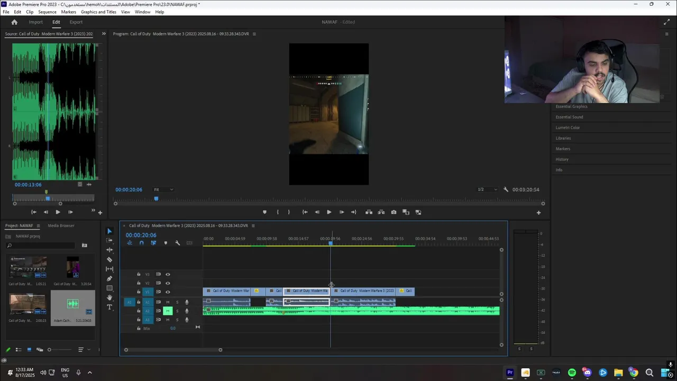The height and width of the screenshot is (381, 677).
Task: Click the Comparison View icon
Action: 406,212
